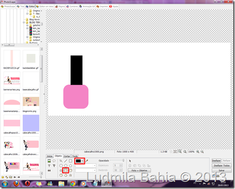Screen dimensions: 235x189
Task: Select the outlined pentagon shape tool
Action: (x=71, y=166)
